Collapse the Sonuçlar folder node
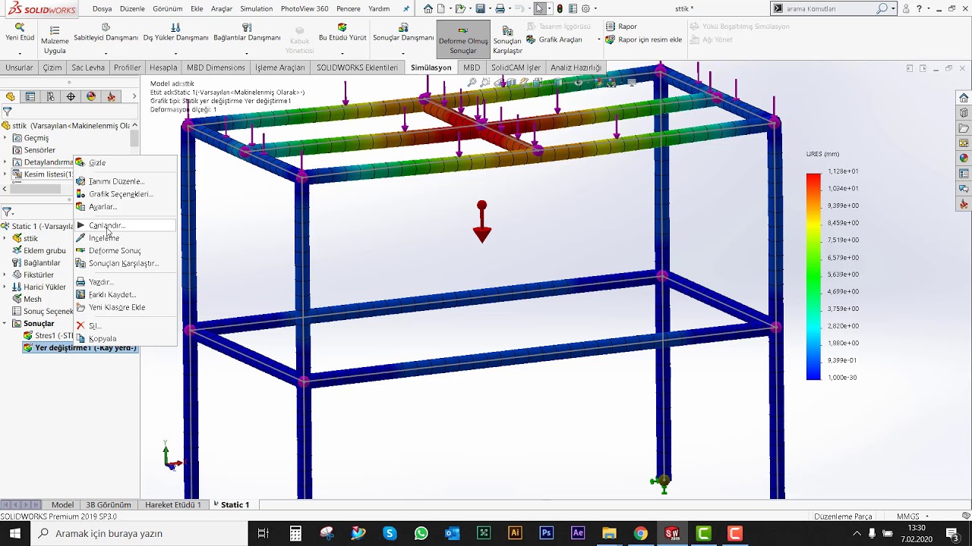This screenshot has width=972, height=546. [x=5, y=323]
